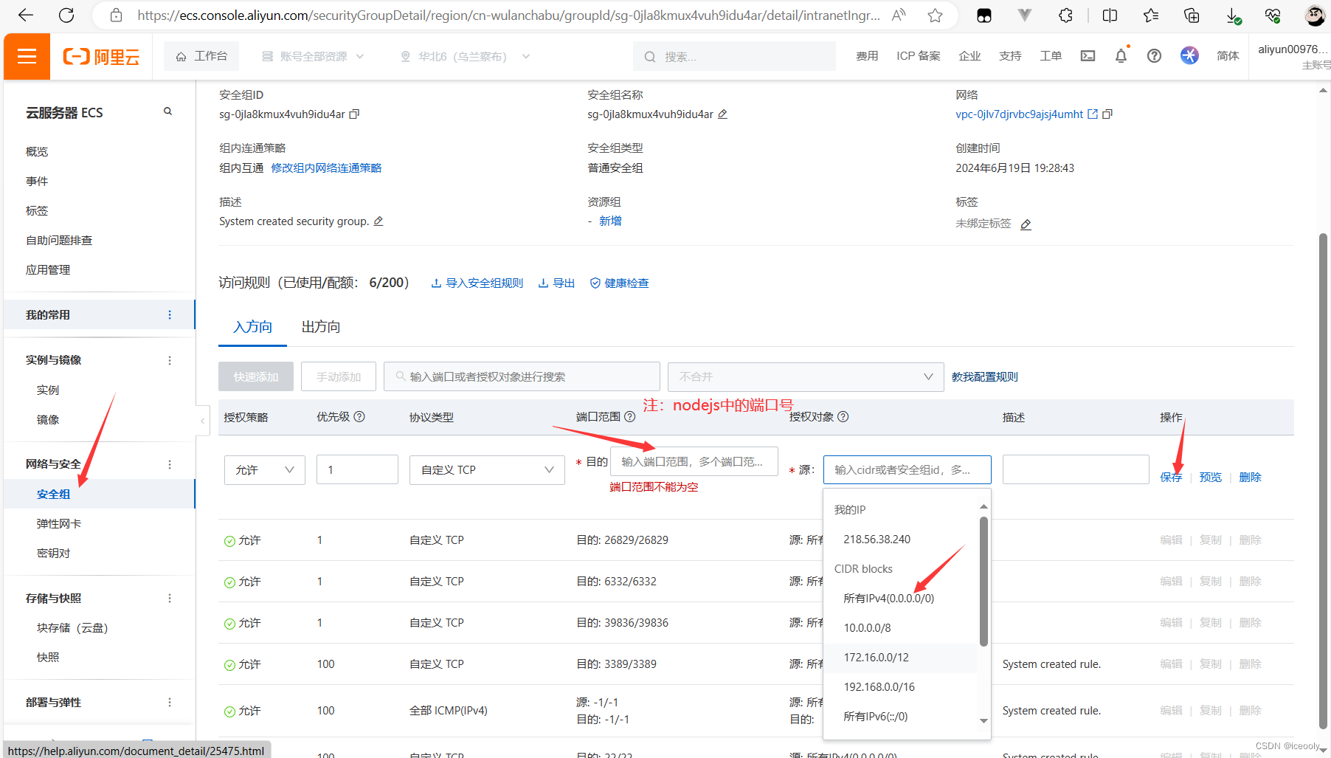Screen dimensions: 1331x758
Task: Collapse the left sidebar handle
Action: pyautogui.click(x=202, y=421)
